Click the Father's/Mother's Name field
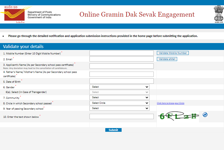 point(122,74)
